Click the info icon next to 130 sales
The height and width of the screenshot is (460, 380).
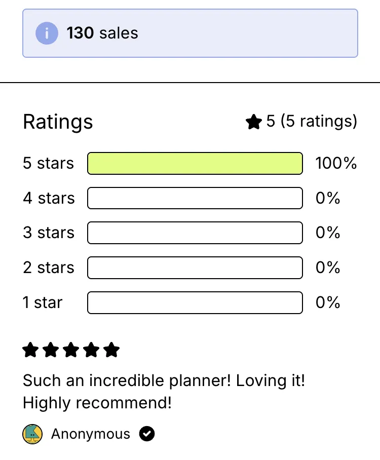pyautogui.click(x=46, y=33)
